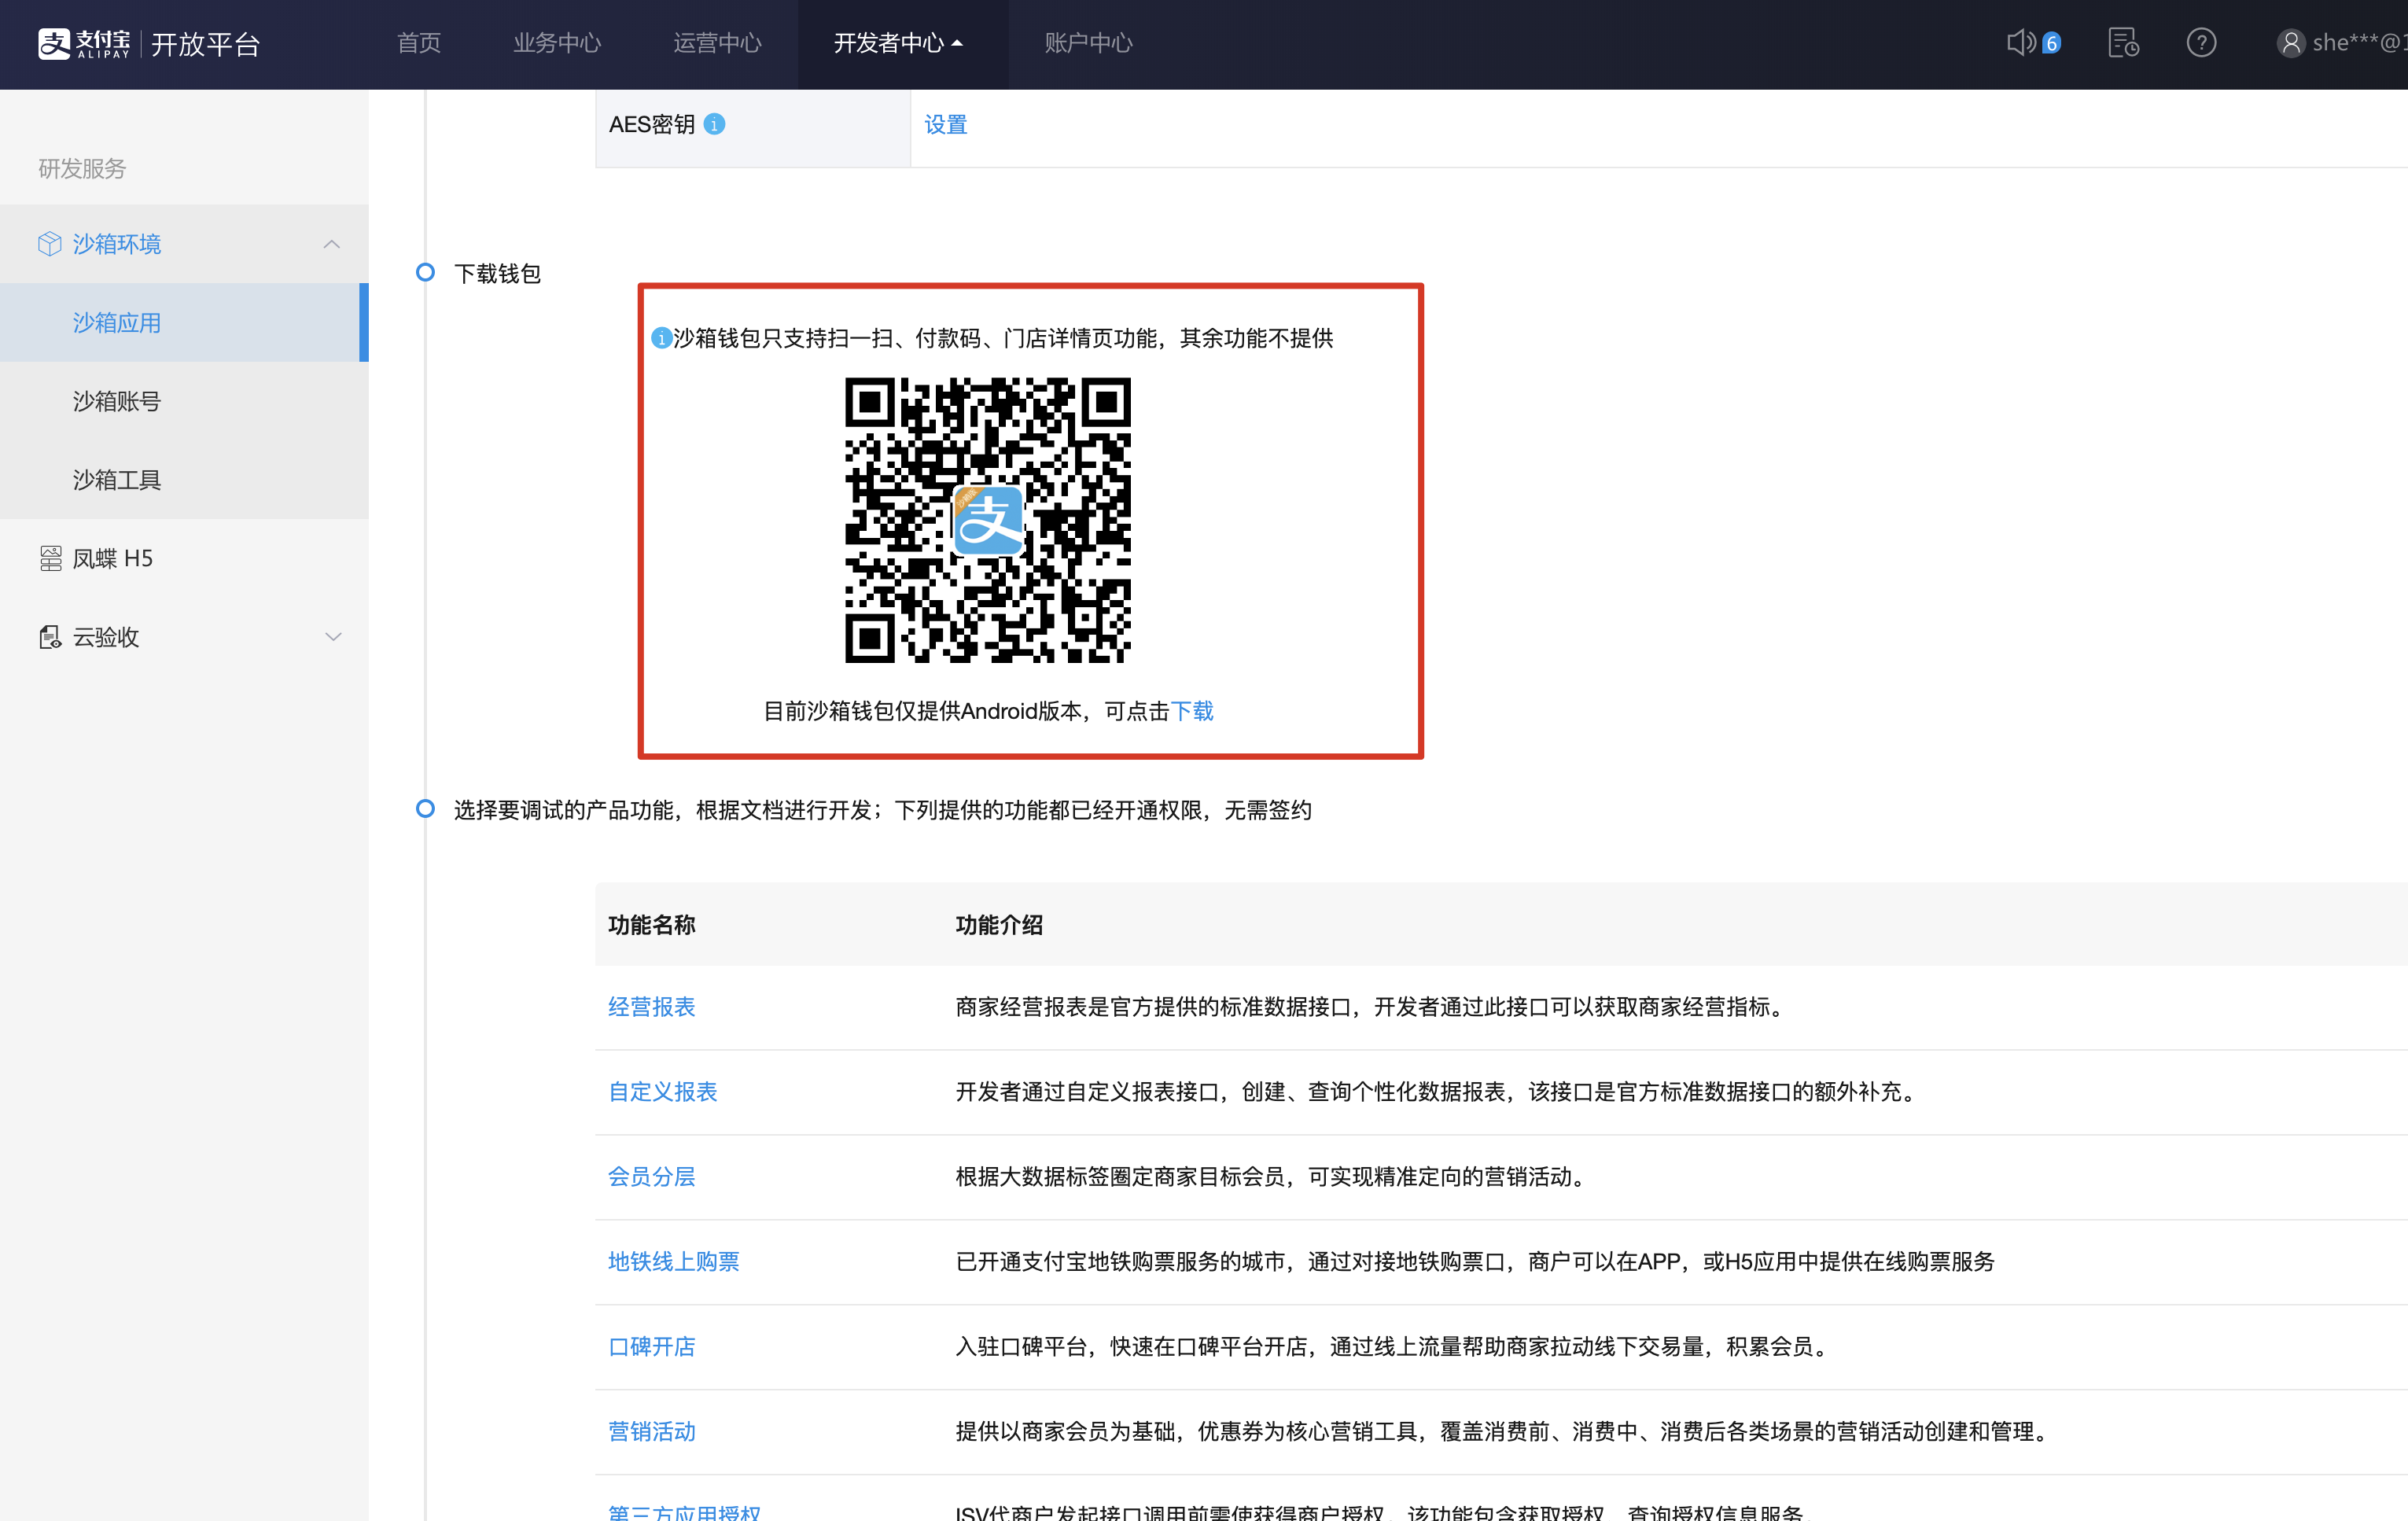
Task: Click the 凤蝶 H5 sidebar icon
Action: (x=50, y=558)
